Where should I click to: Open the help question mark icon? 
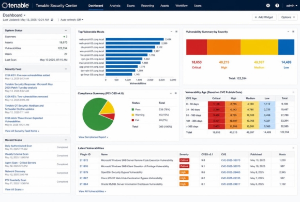[x=277, y=6]
